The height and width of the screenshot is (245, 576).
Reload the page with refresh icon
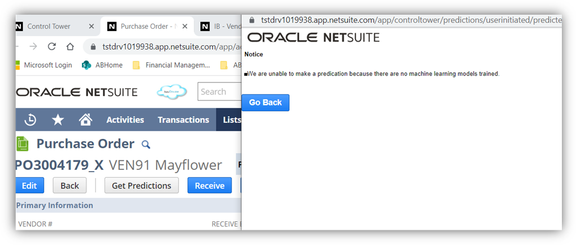click(52, 46)
